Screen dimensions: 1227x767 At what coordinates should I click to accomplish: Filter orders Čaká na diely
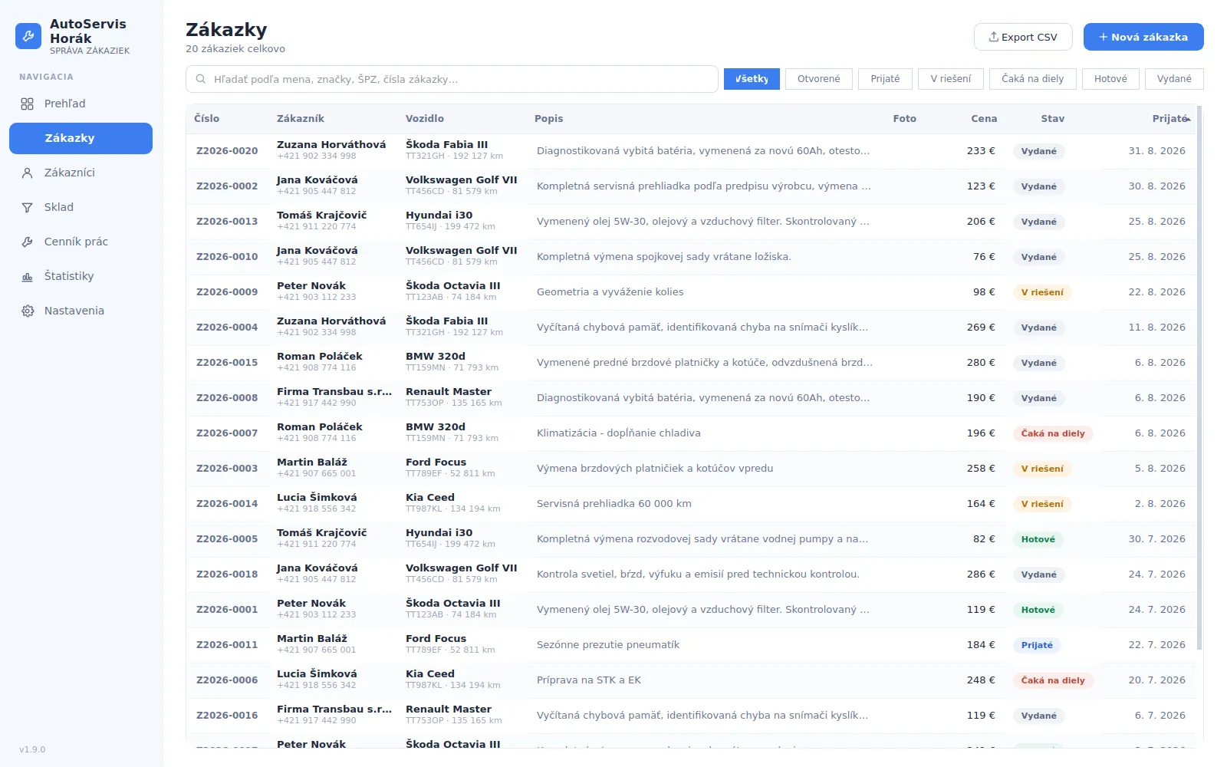pyautogui.click(x=1033, y=79)
